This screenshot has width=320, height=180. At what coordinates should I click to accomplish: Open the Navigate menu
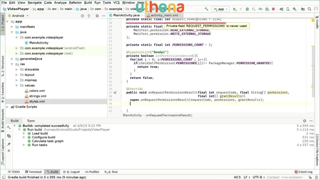click(x=35, y=2)
